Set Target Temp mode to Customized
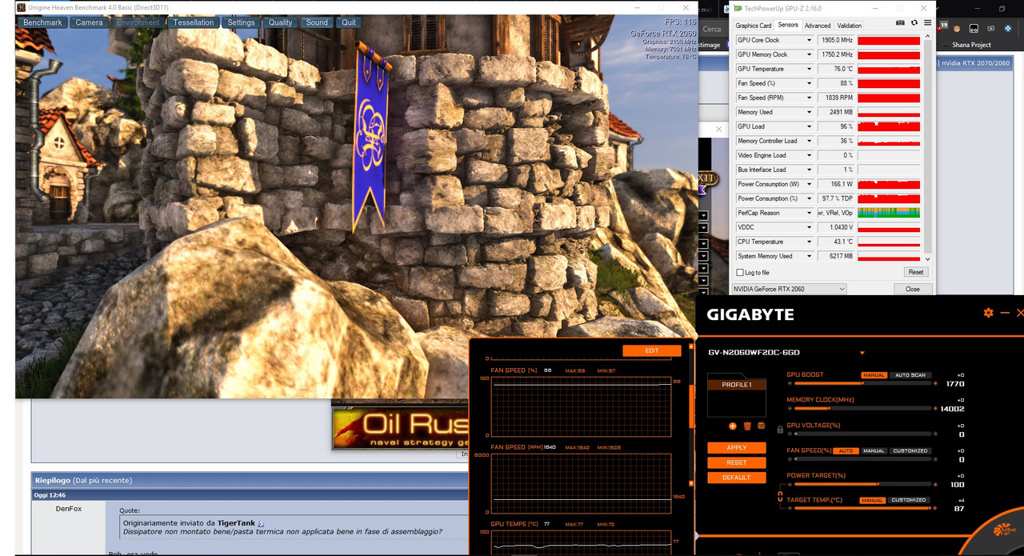The width and height of the screenshot is (1024, 556). (909, 500)
